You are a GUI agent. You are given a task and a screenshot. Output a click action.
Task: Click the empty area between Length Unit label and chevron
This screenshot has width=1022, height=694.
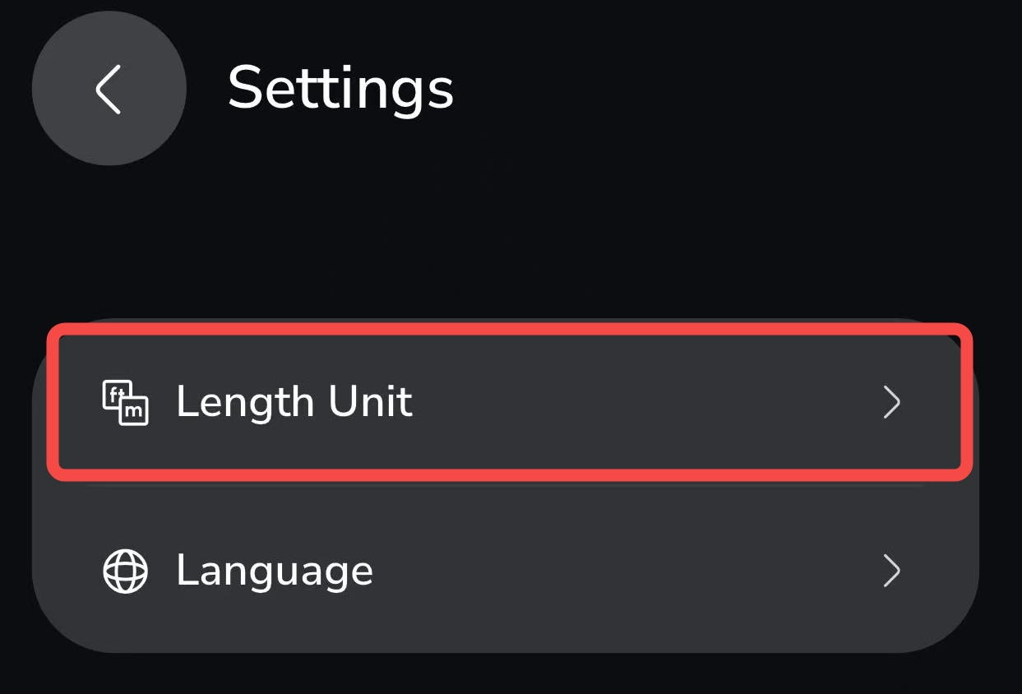coord(641,402)
